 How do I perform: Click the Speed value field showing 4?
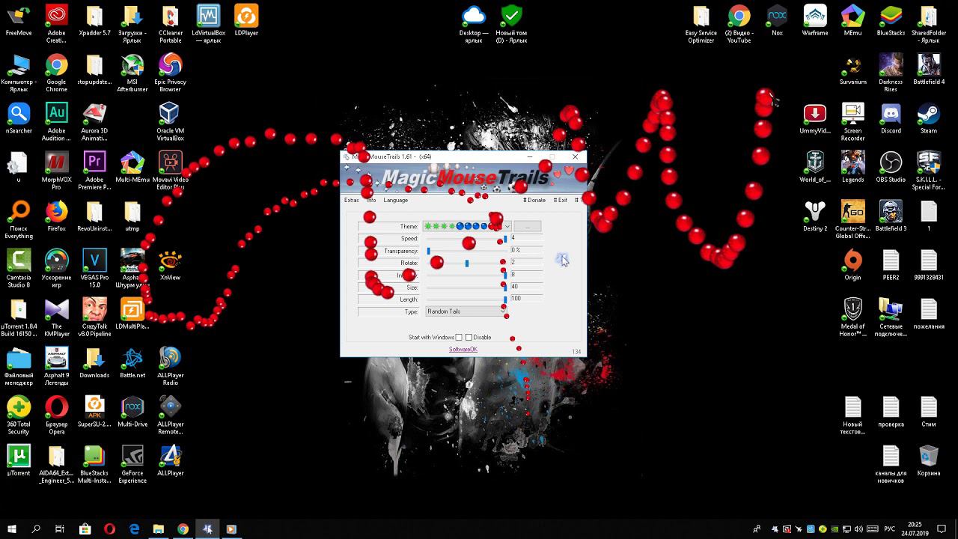[525, 238]
